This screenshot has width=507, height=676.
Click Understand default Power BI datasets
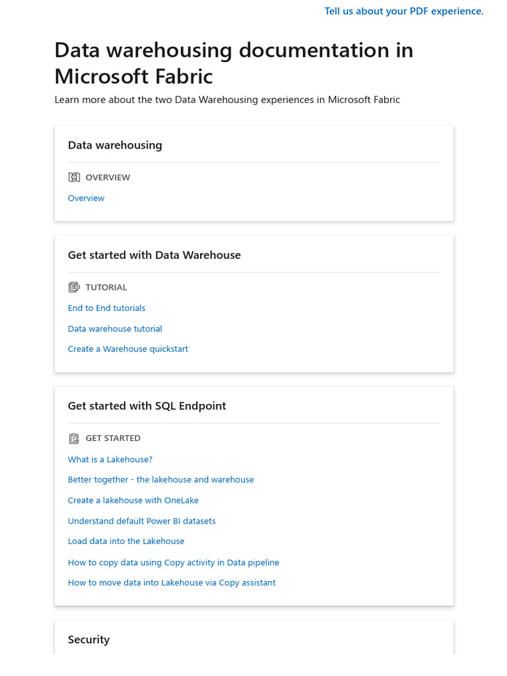click(141, 521)
